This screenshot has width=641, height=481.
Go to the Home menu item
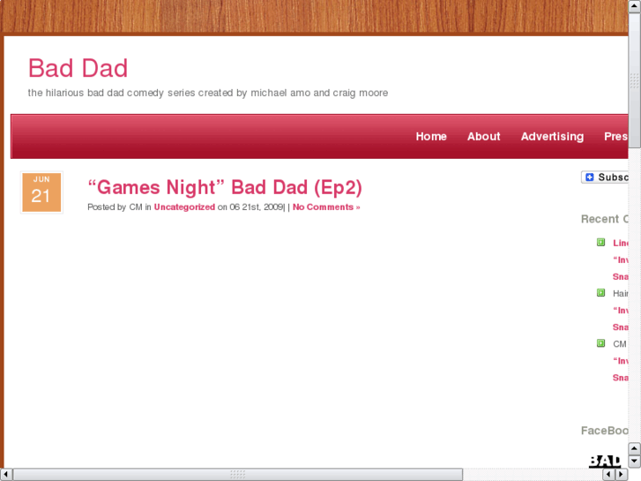431,136
